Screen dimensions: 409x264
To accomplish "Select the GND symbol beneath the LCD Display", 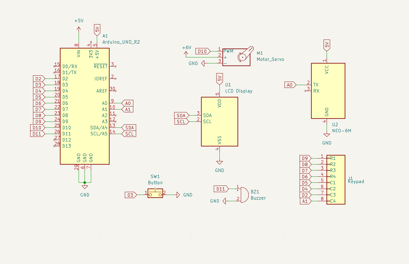I will click(219, 163).
